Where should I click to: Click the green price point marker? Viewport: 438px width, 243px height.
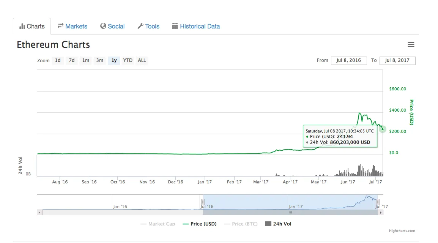point(383,129)
